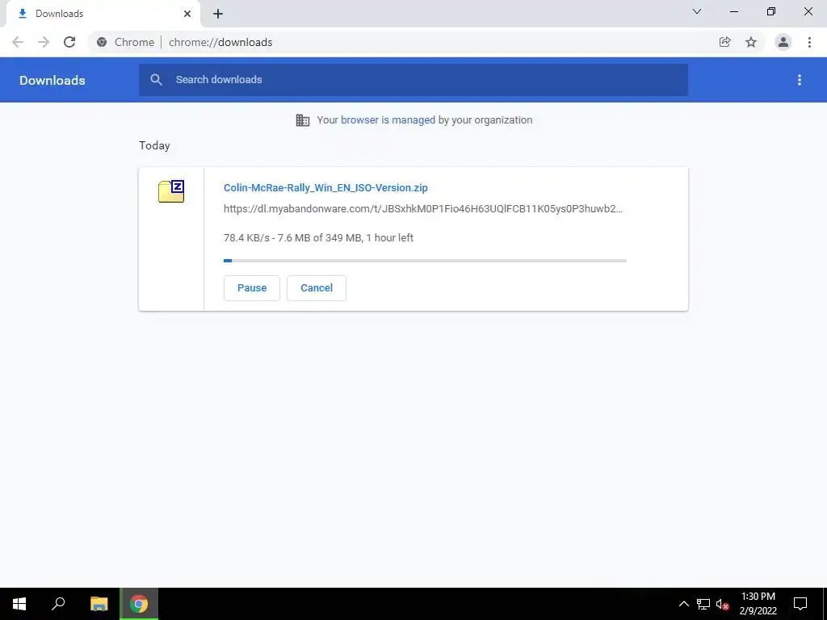This screenshot has height=620, width=827.
Task: Restore down the Chrome window
Action: (x=771, y=11)
